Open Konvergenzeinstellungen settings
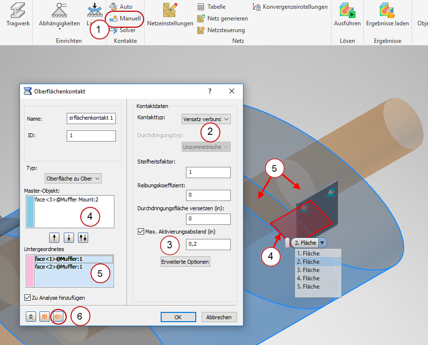 coord(290,6)
